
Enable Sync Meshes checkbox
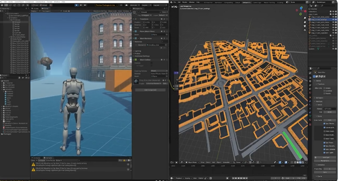(x=324, y=123)
